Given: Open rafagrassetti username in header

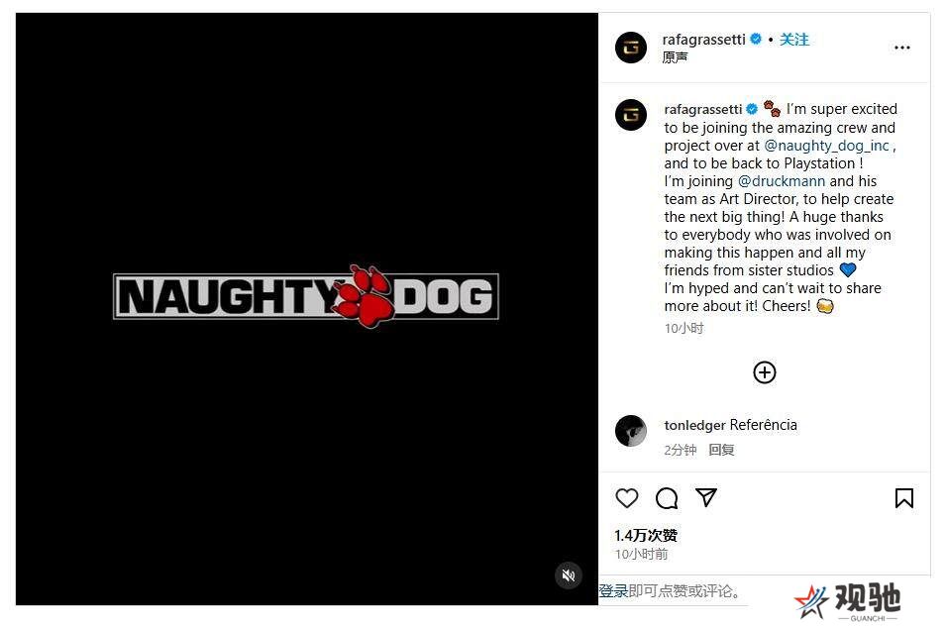Looking at the screenshot, I should coord(704,40).
